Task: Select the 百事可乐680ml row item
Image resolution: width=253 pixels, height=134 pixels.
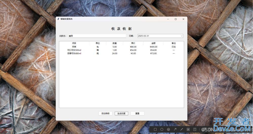Action: click(74, 53)
